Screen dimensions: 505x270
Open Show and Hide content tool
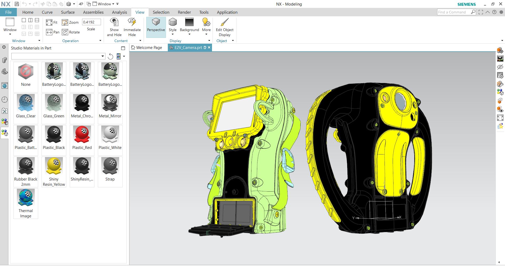point(114,27)
